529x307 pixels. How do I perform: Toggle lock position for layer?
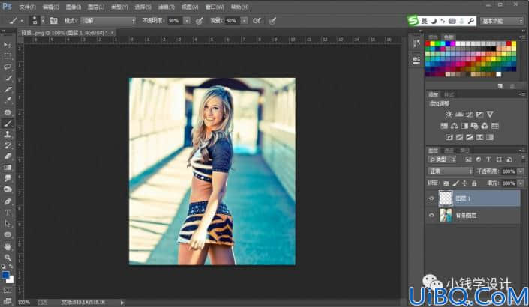(x=465, y=183)
